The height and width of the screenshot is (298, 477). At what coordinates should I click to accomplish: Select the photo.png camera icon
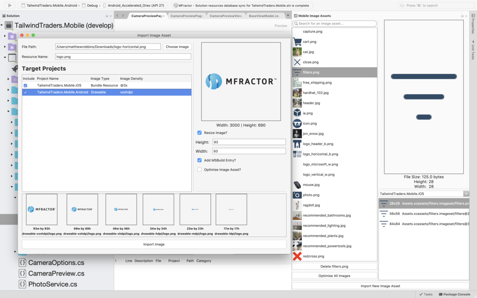pyautogui.click(x=297, y=195)
